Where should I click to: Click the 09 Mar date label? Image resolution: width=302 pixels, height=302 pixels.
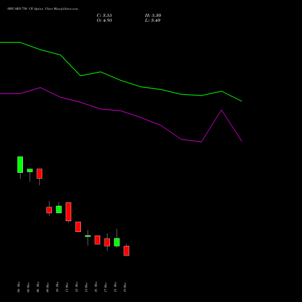(x=48, y=287)
